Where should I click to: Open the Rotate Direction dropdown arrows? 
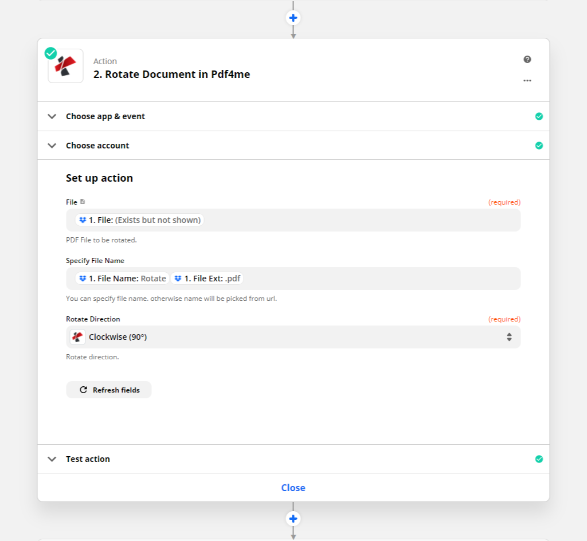click(x=508, y=337)
